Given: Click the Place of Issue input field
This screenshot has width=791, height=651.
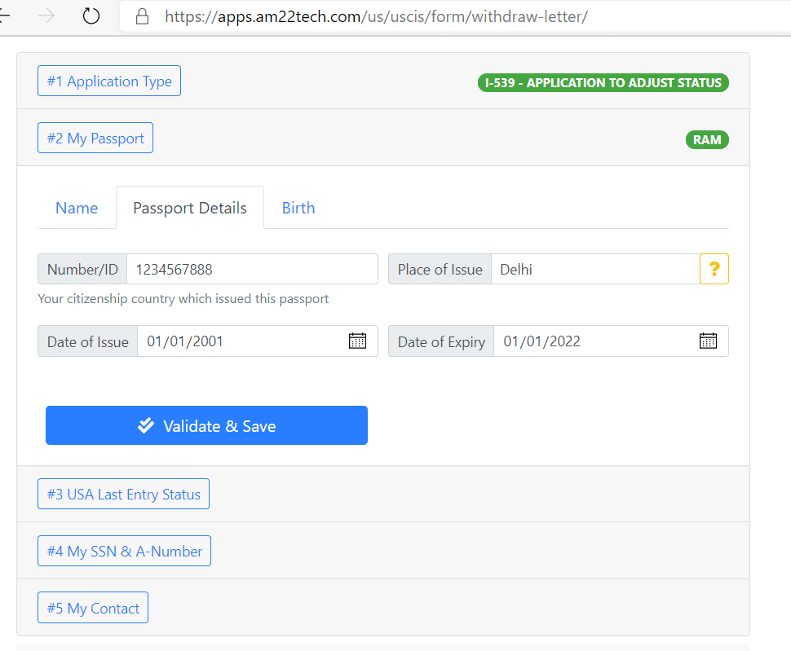Looking at the screenshot, I should pyautogui.click(x=595, y=269).
